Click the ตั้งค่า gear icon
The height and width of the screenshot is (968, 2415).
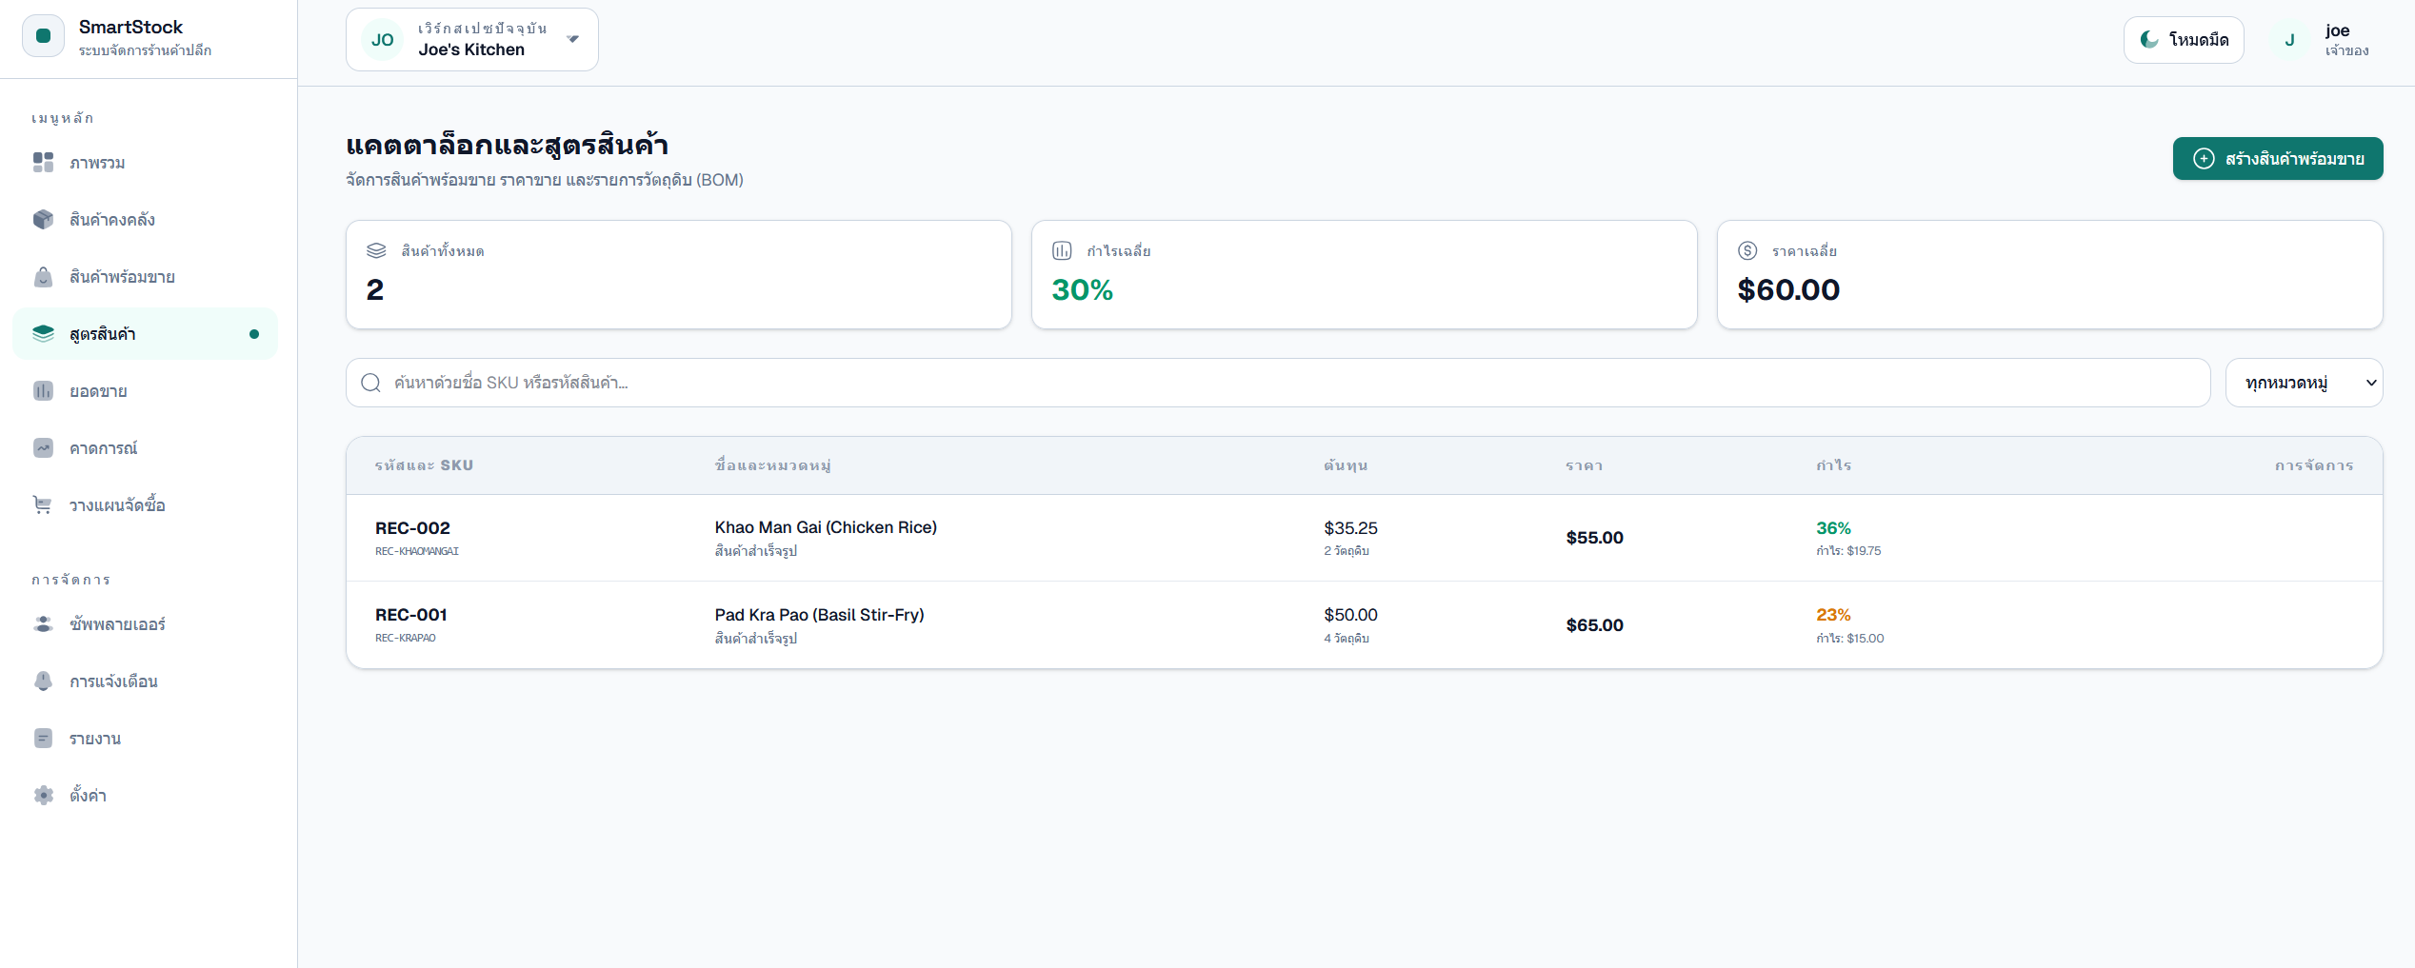[x=43, y=796]
